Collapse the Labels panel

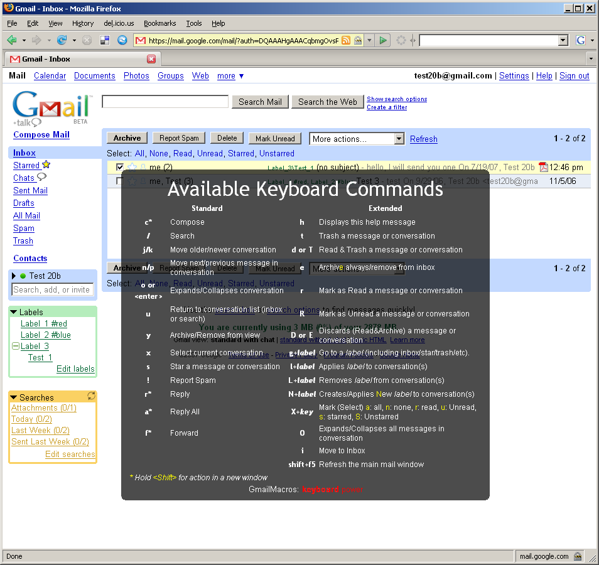(x=14, y=312)
